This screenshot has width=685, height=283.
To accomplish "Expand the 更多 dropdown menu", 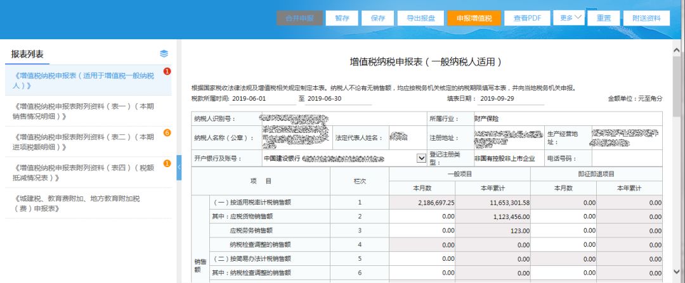I will tap(568, 18).
